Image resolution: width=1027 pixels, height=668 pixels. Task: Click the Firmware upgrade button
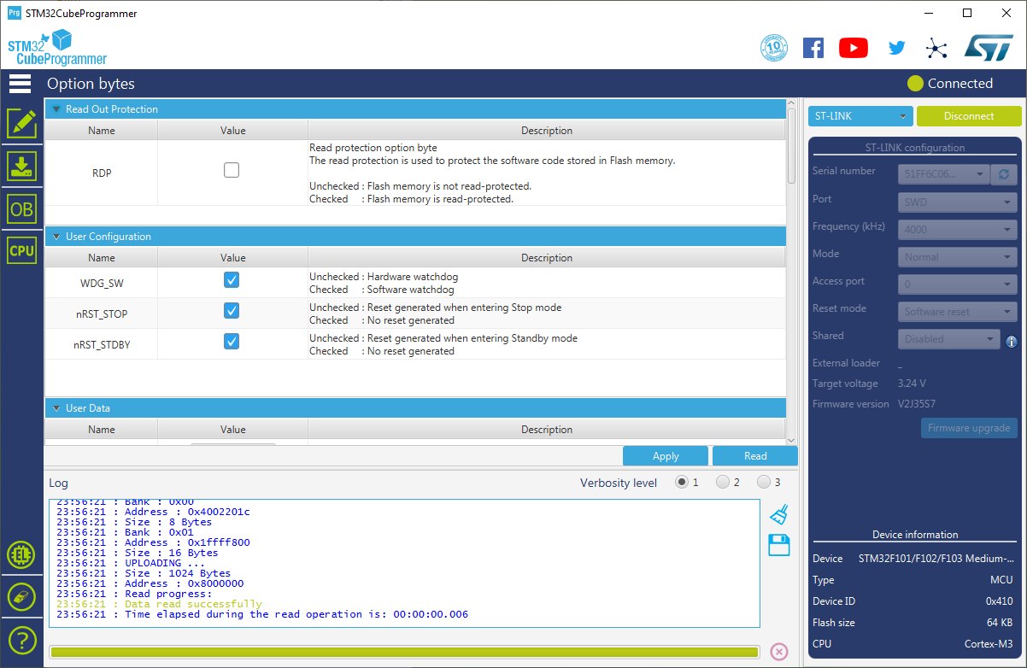point(969,428)
